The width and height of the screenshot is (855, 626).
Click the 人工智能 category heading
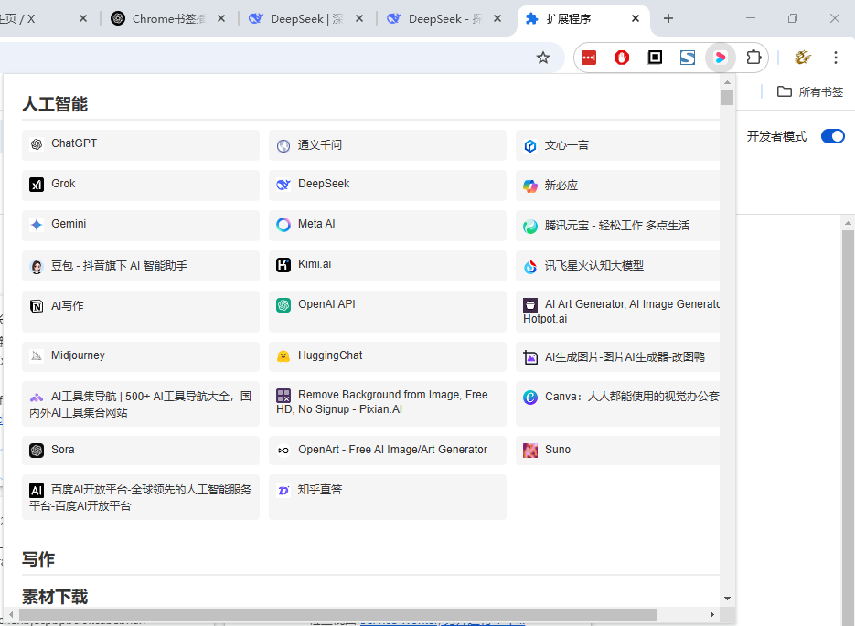(55, 104)
